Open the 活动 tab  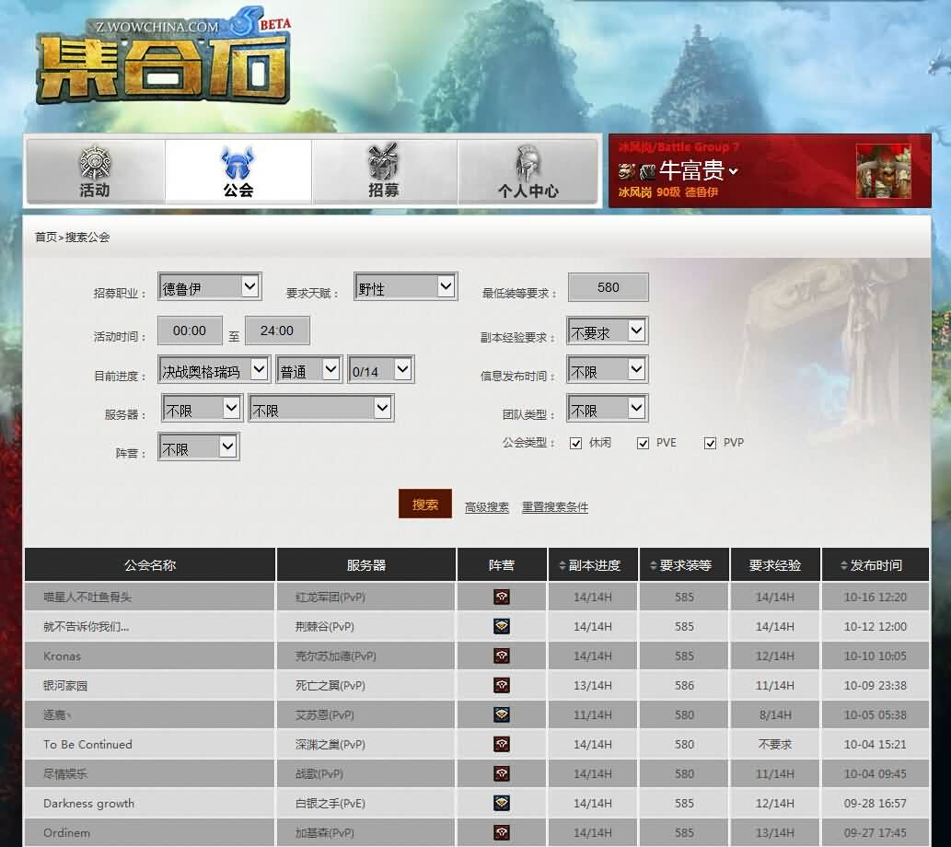coord(95,172)
